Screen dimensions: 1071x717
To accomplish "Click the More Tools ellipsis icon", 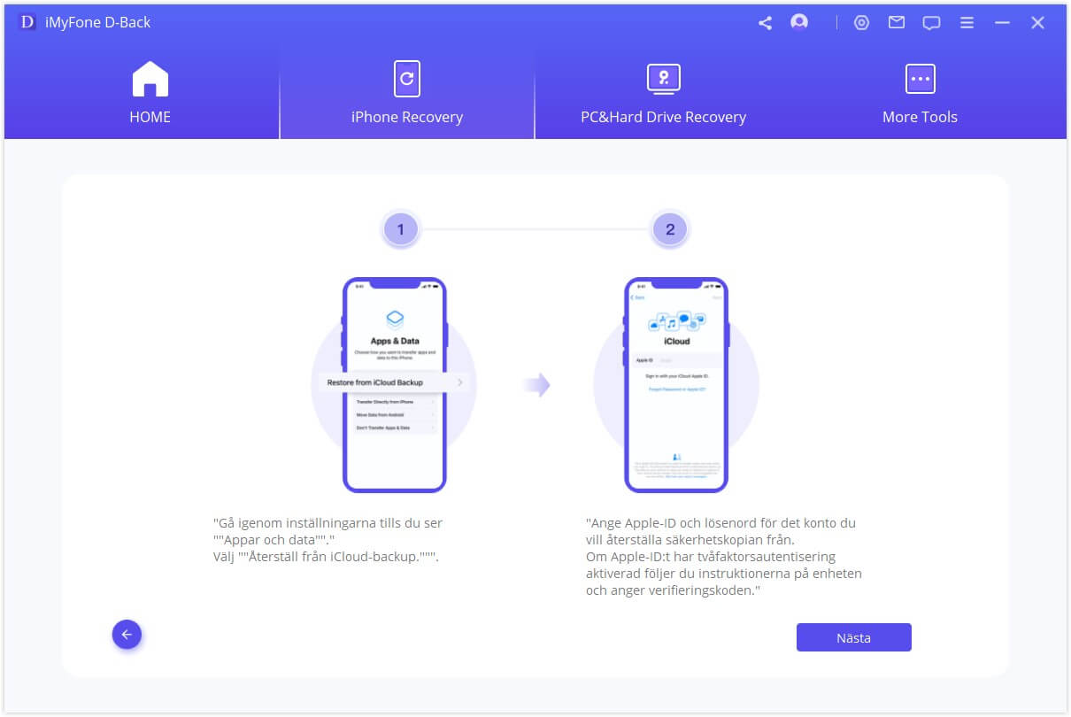I will 920,79.
